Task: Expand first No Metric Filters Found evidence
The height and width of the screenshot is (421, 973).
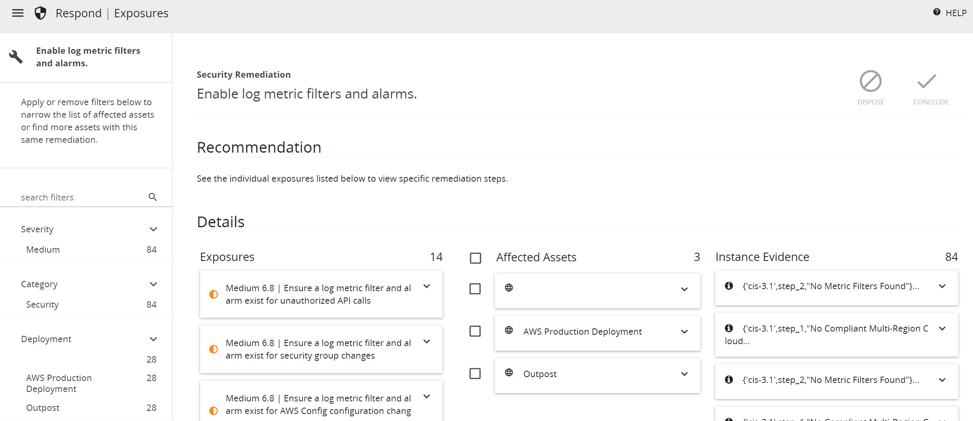Action: (x=942, y=286)
